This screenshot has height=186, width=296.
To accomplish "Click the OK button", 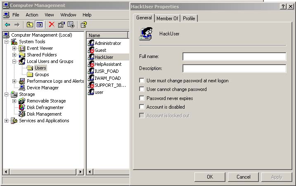I will coord(210,177).
